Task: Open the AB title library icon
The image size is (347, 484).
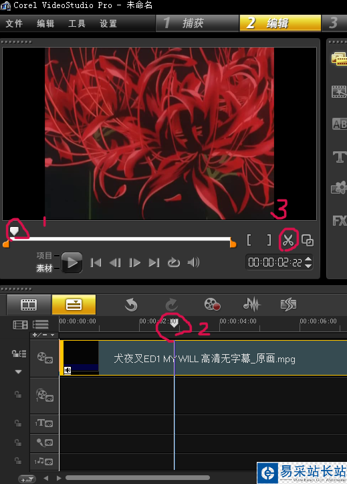Action: coord(339,124)
